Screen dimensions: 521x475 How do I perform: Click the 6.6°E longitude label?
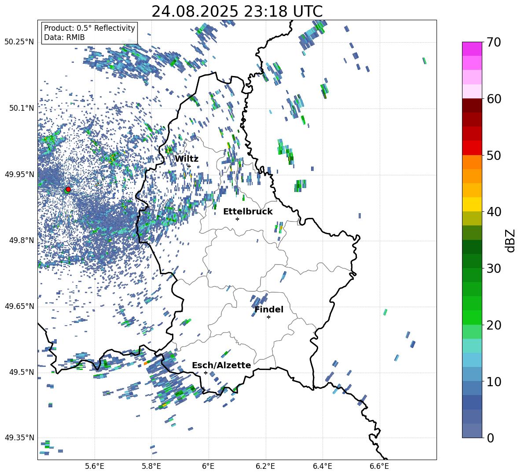pyautogui.click(x=379, y=466)
